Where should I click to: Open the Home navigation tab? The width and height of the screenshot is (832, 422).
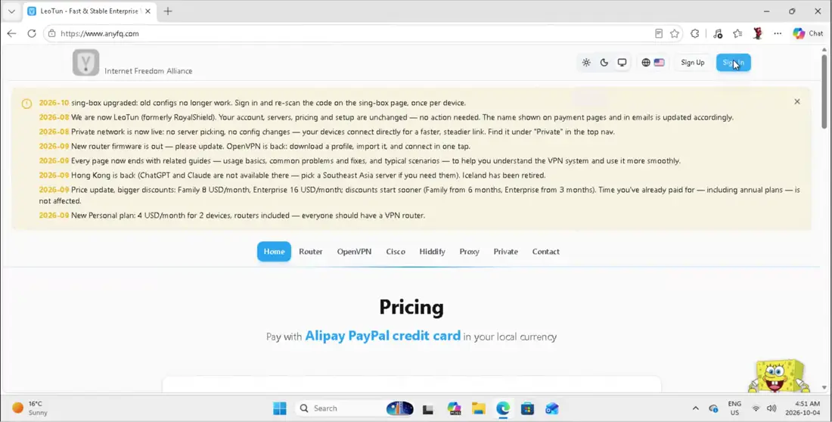[274, 252]
